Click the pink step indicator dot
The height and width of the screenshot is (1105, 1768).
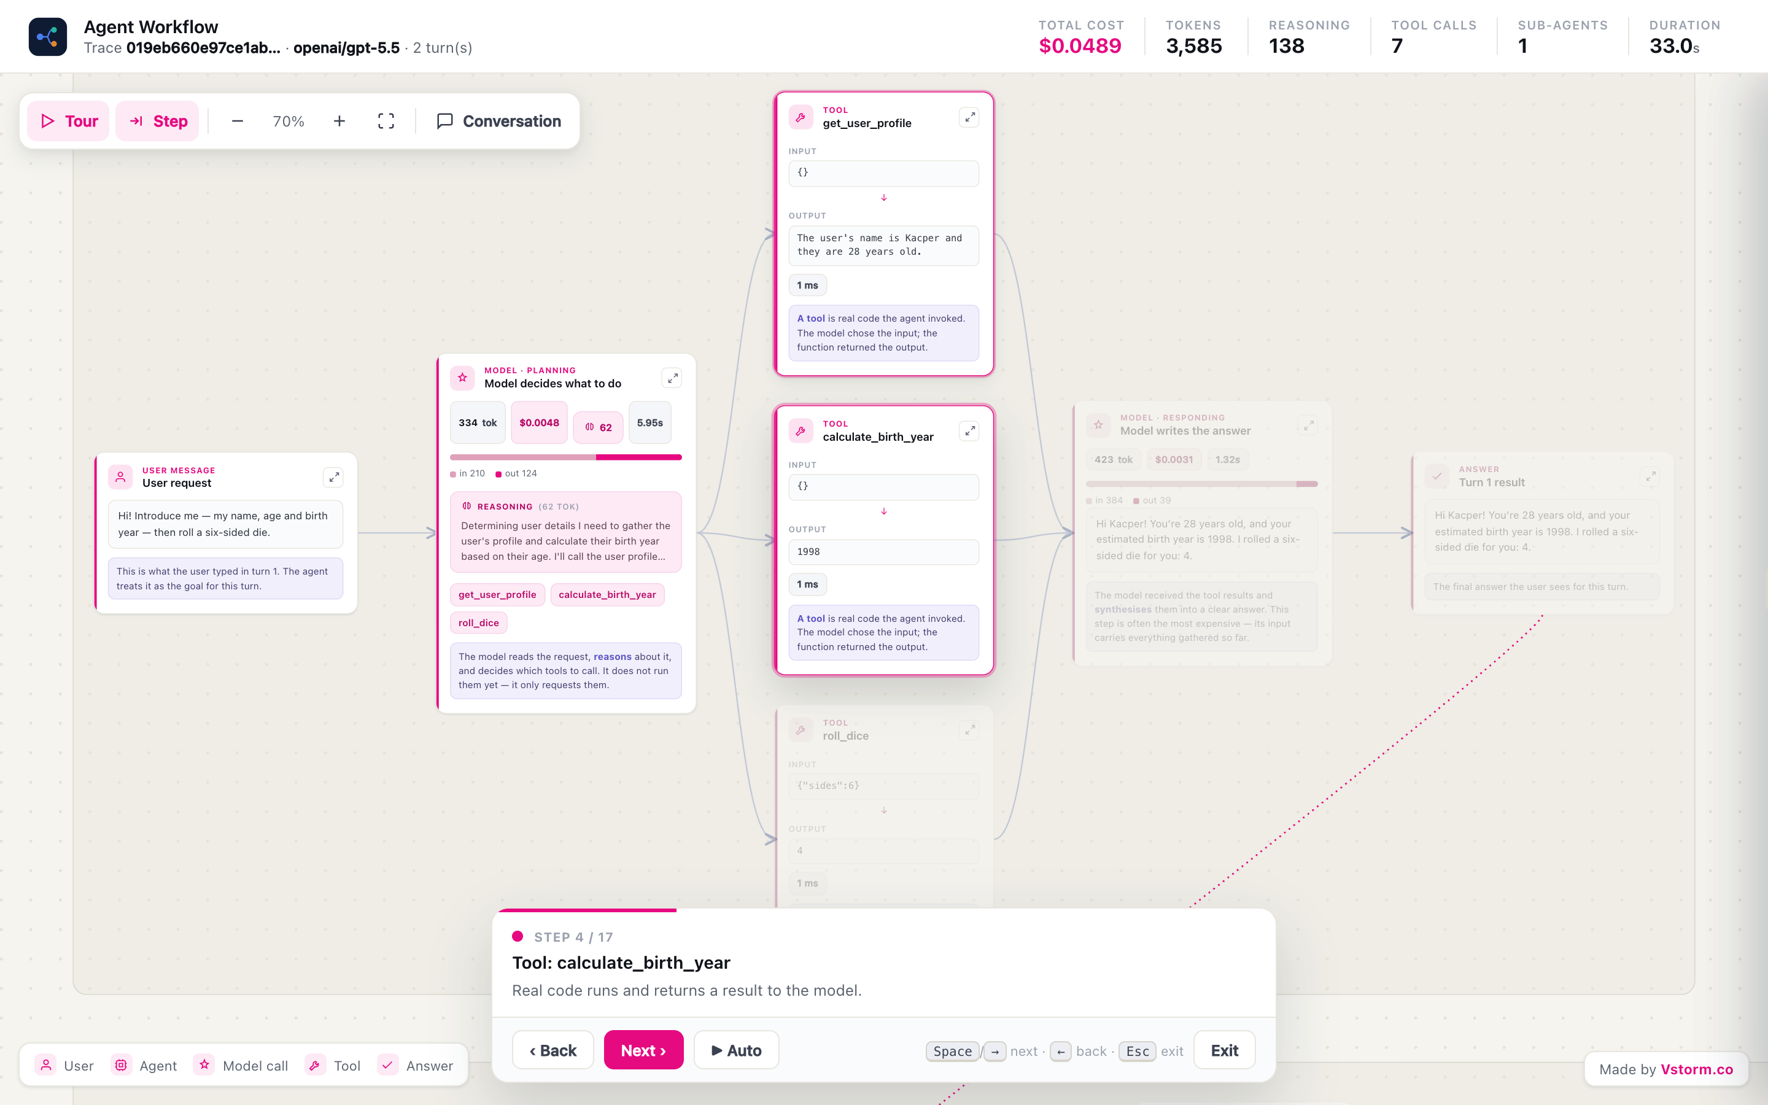pos(518,936)
